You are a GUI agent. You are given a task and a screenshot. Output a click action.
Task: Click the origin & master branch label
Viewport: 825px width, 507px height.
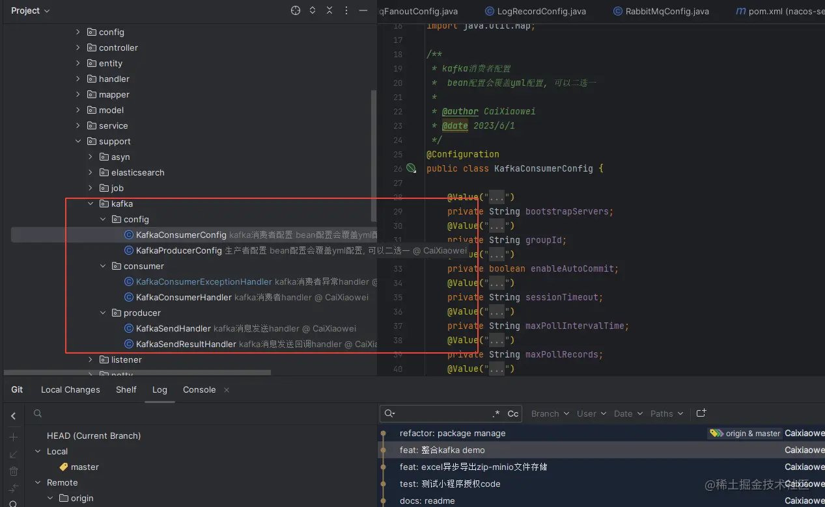pyautogui.click(x=745, y=433)
